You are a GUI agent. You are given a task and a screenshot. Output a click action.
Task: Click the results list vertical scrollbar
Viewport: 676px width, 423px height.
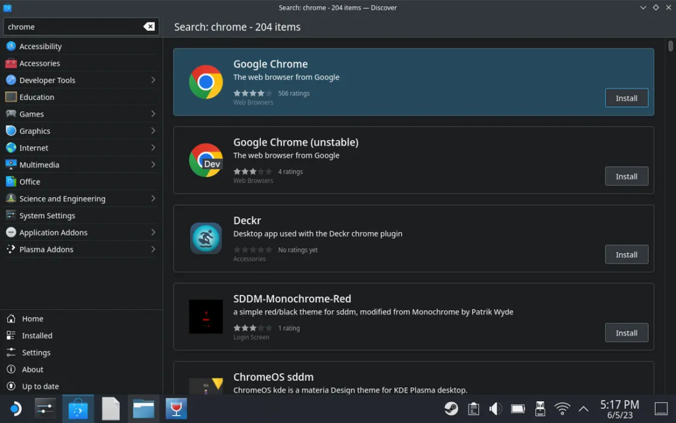(670, 46)
